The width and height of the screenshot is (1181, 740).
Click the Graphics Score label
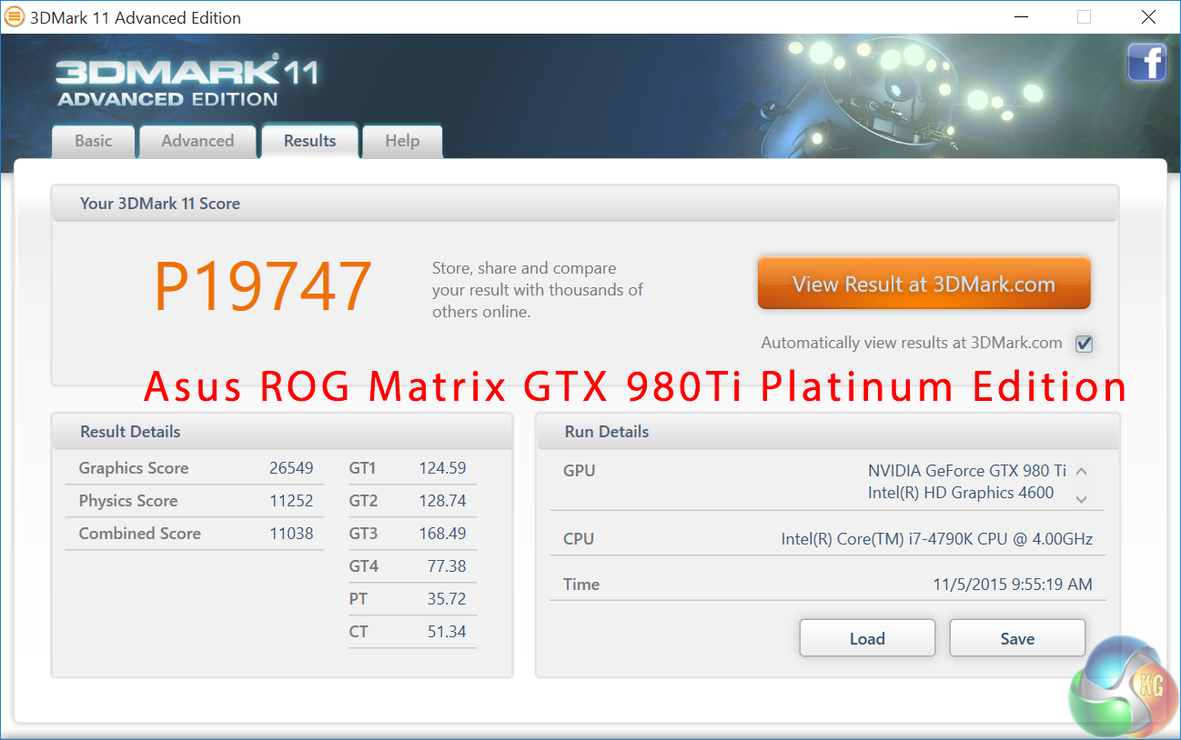[x=134, y=468]
